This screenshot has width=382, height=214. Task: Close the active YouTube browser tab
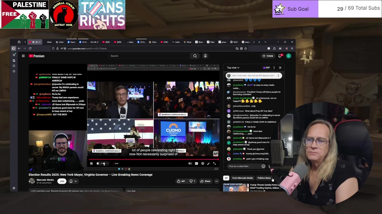pos(40,42)
